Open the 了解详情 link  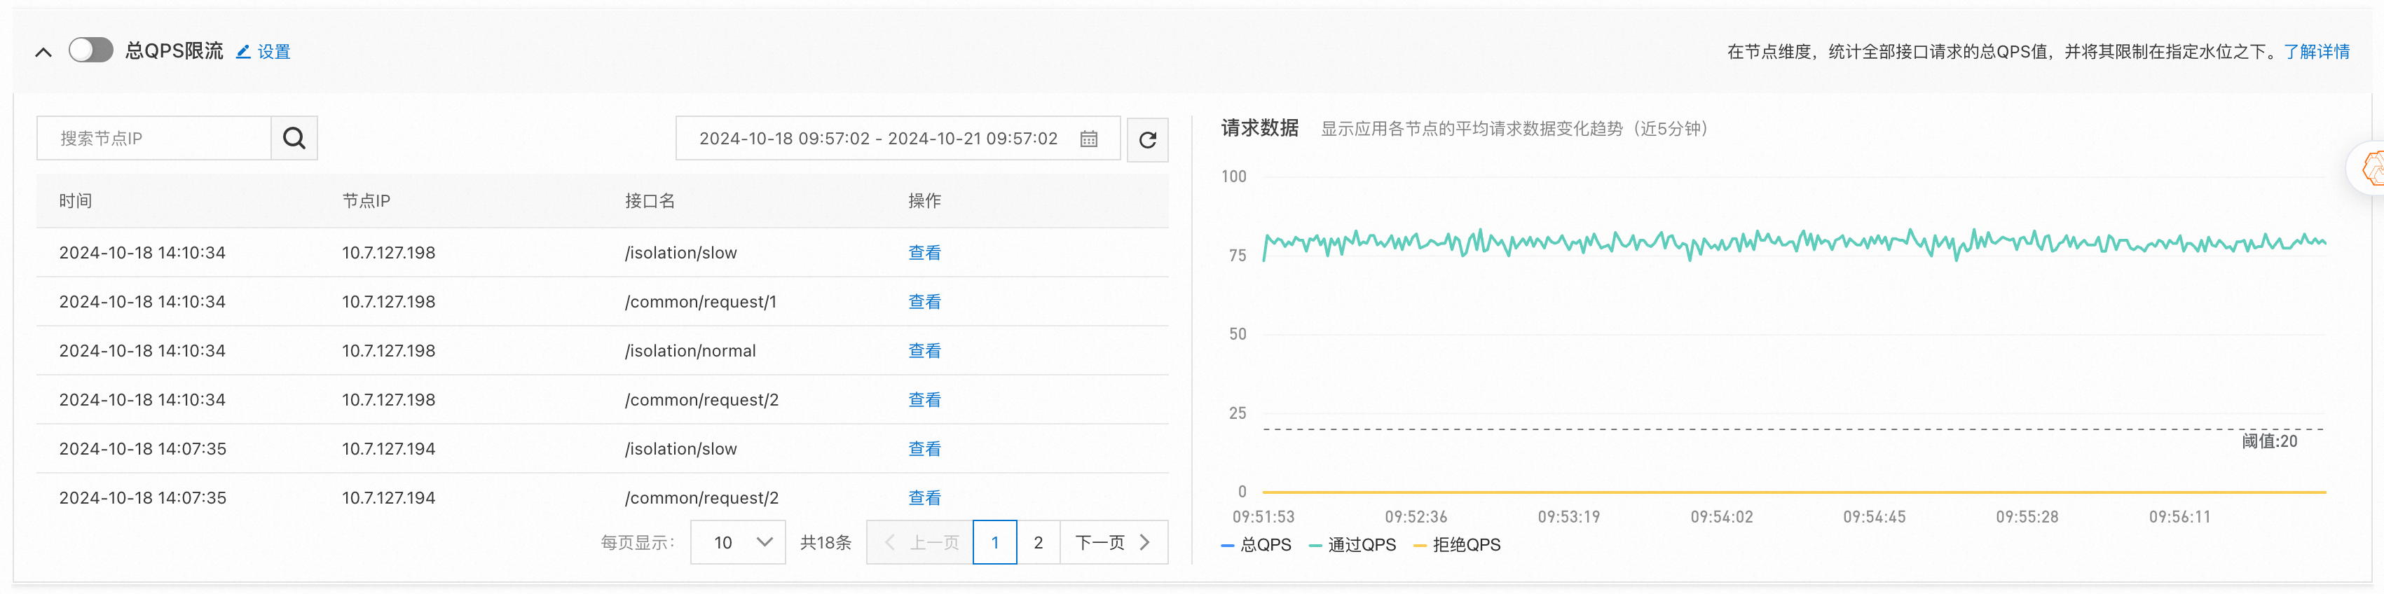tap(2317, 52)
